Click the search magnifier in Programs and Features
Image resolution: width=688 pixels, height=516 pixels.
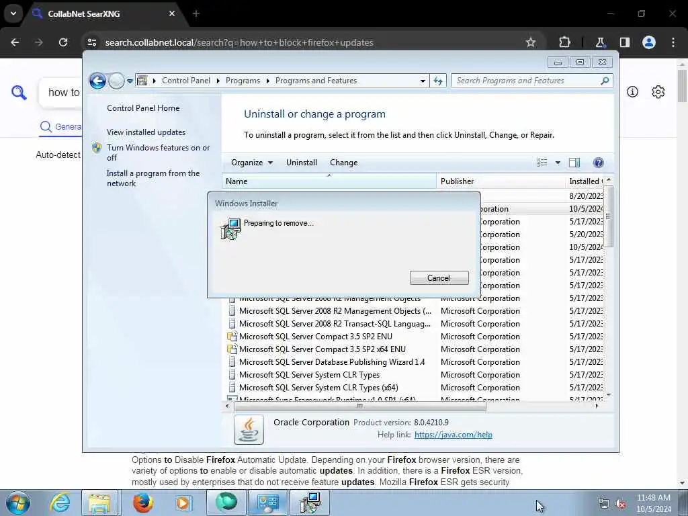point(605,81)
